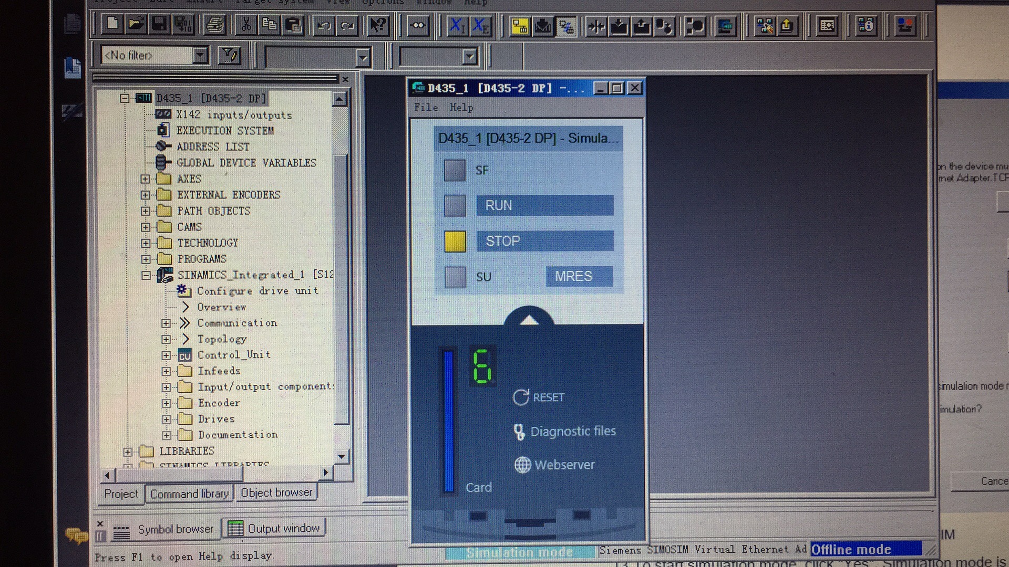Viewport: 1009px width, 567px height.
Task: Click the Print toolbar icon
Action: click(214, 25)
